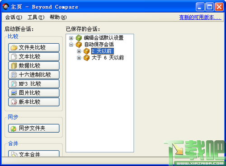The image size is (226, 166).
Task: Open the 数据比较 data compare session
Action: click(34, 65)
